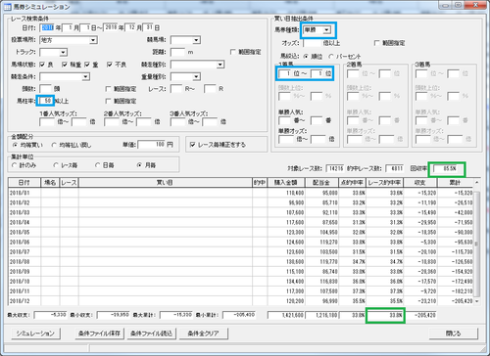Click the 買い目 column header
The height and width of the screenshot is (356, 490).
click(165, 183)
